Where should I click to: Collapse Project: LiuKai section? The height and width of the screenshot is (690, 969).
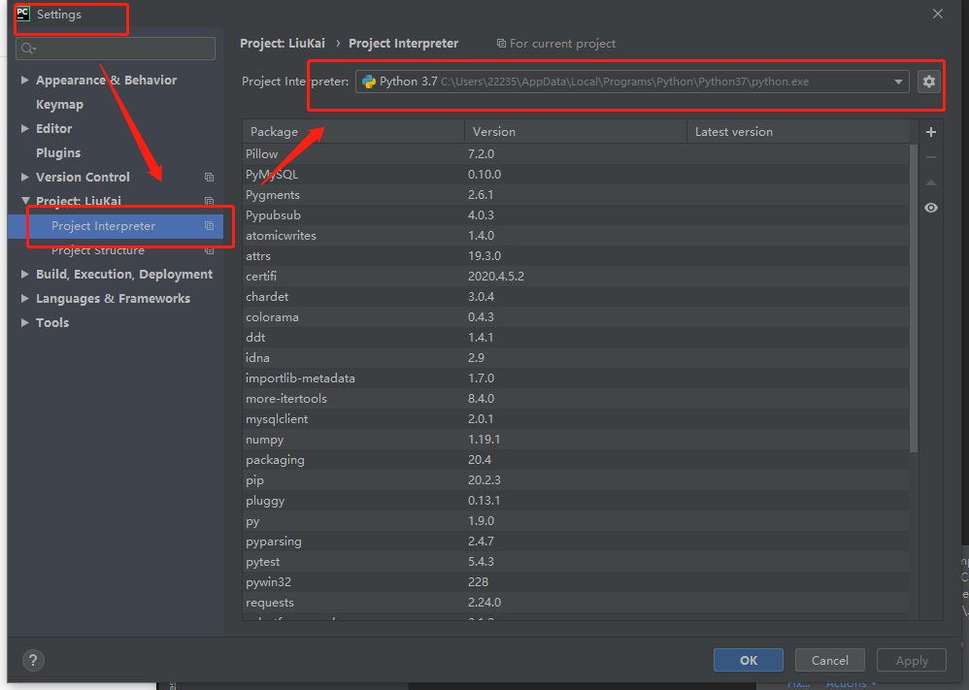pos(24,201)
